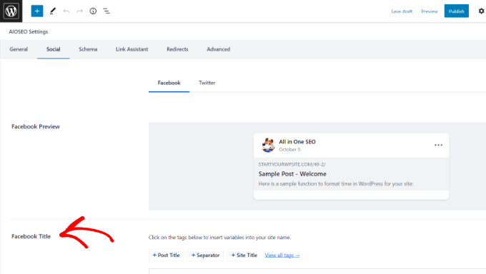486x274 pixels.
Task: Open the Advanced tab
Action: point(219,49)
